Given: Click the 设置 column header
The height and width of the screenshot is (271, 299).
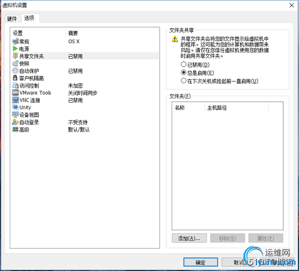Looking at the screenshot, I should click(38, 33).
